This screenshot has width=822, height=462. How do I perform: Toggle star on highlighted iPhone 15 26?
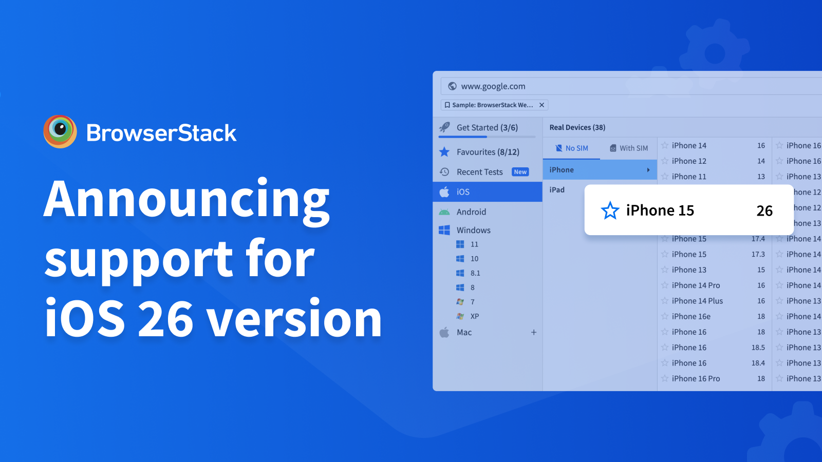(x=610, y=210)
